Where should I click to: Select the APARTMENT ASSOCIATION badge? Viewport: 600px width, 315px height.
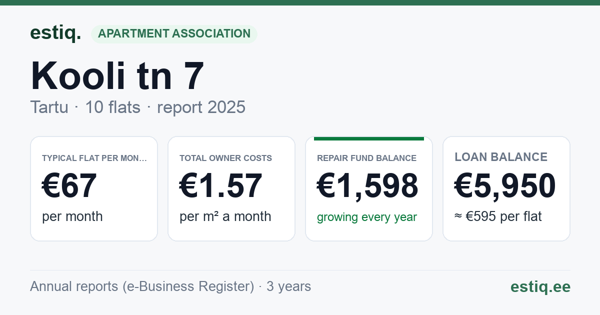click(174, 34)
